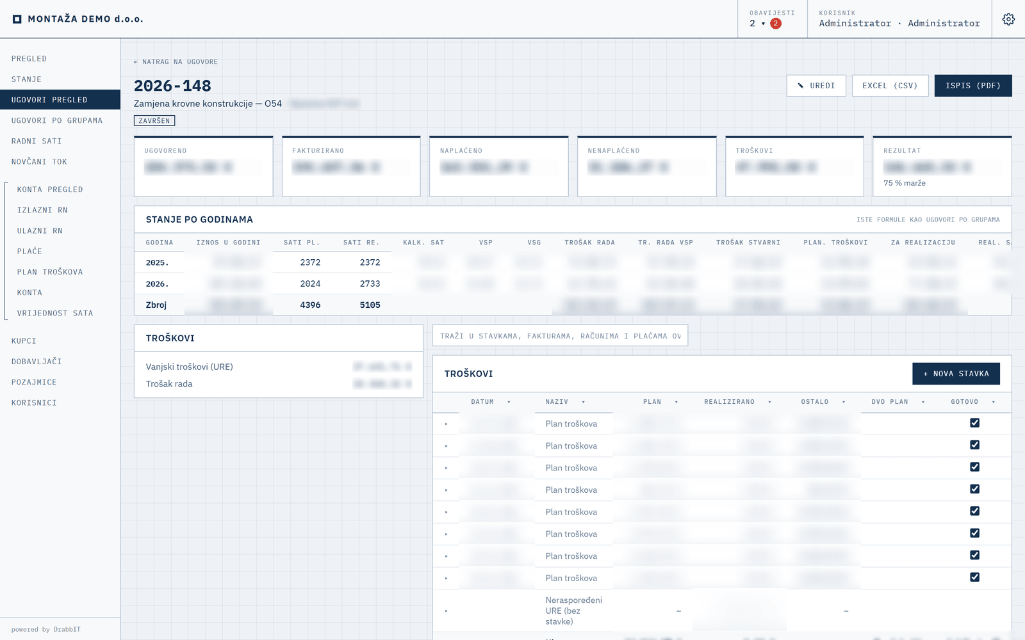Sort by Gotovo column arrow
Screen dimensions: 1025x640
coord(994,402)
